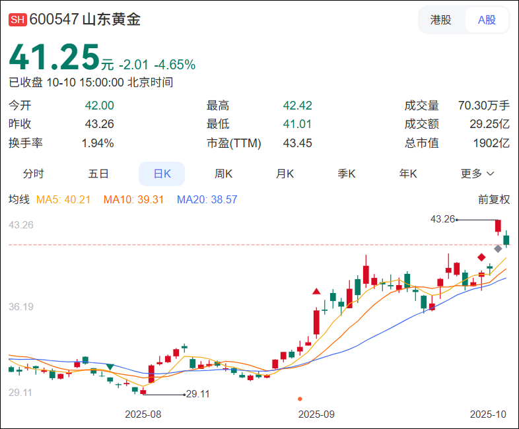
Task: Switch to 周K chart tab
Action: coord(223,174)
